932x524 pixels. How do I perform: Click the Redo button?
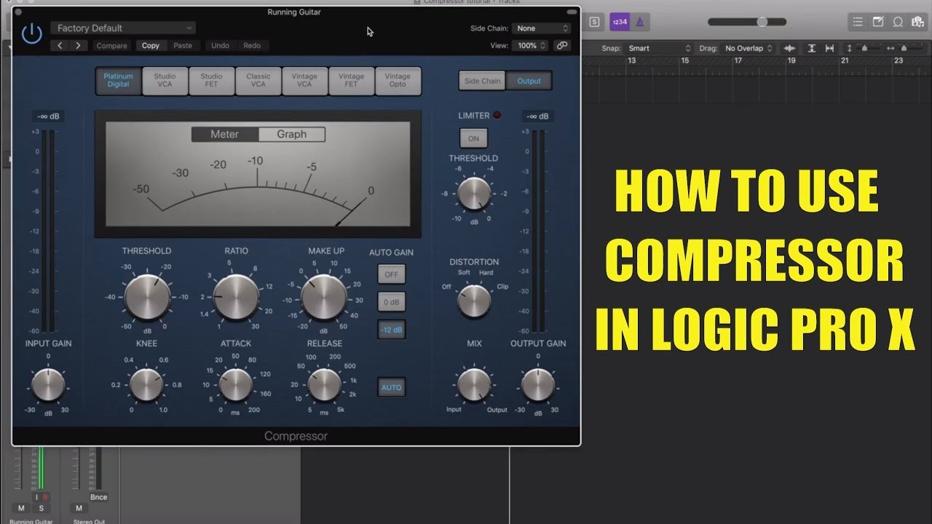point(252,46)
